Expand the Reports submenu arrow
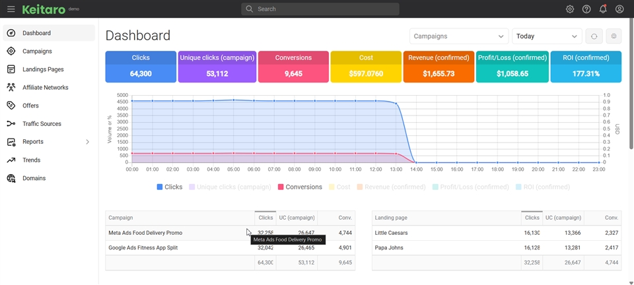 point(87,142)
